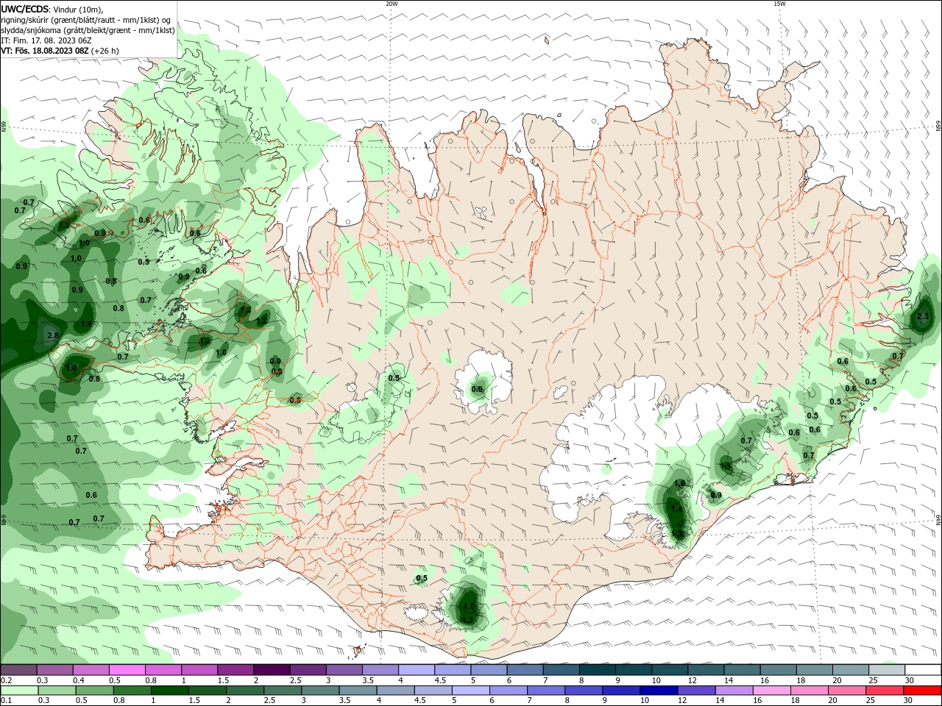
Task: Pick the palest green swatch starting the rain scale
Action: [19, 691]
